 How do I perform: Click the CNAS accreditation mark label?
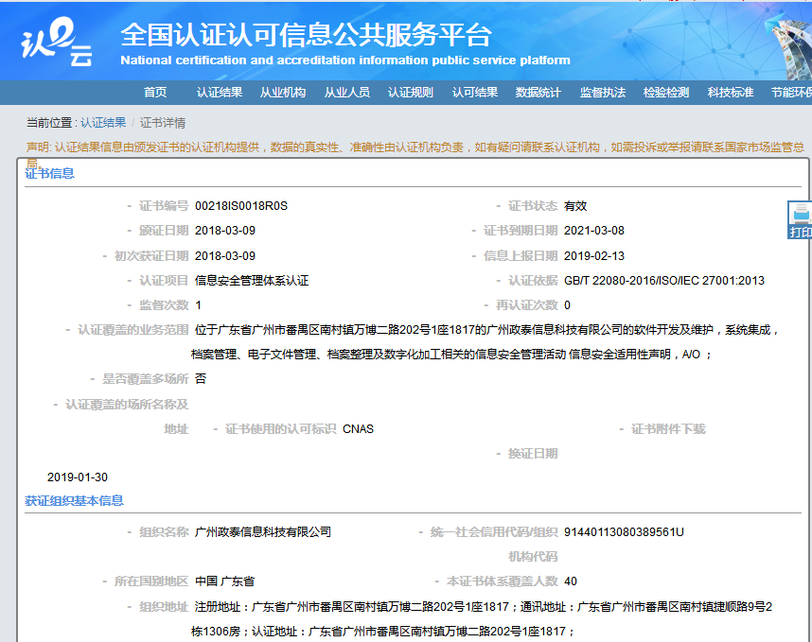358,428
